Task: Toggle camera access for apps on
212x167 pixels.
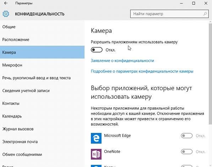Action: coord(97,50)
